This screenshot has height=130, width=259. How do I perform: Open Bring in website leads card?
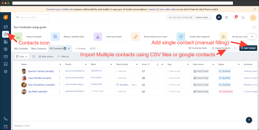71,37
